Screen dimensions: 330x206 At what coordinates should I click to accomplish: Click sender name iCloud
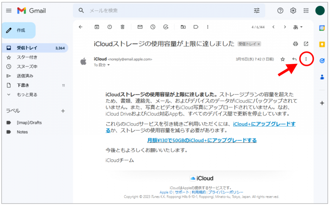click(100, 59)
